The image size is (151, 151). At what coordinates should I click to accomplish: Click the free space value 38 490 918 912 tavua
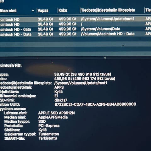click(x=83, y=74)
